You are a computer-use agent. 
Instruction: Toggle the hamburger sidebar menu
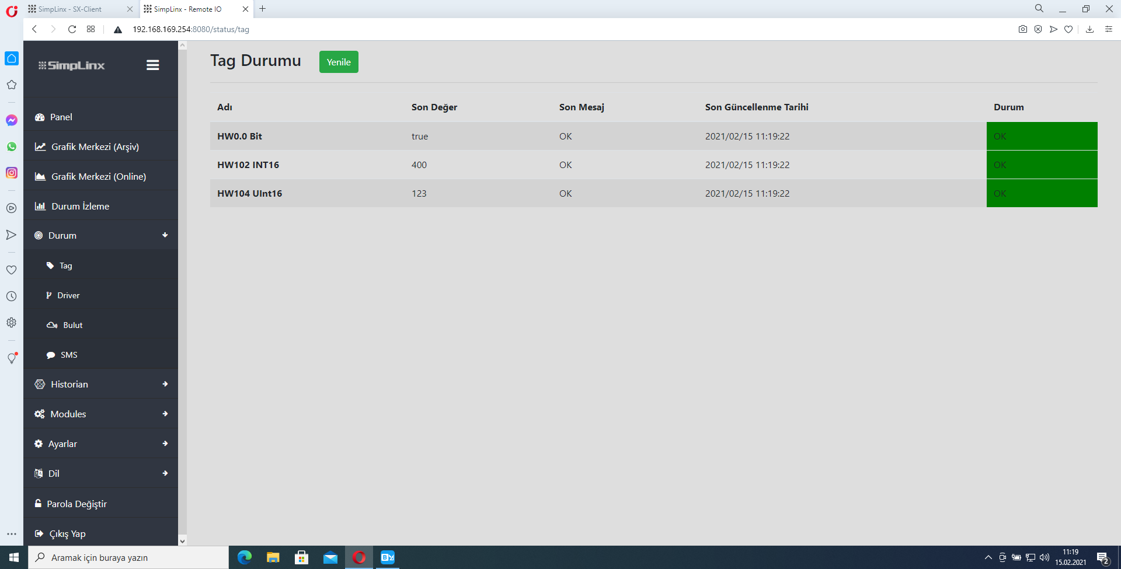[x=152, y=65]
